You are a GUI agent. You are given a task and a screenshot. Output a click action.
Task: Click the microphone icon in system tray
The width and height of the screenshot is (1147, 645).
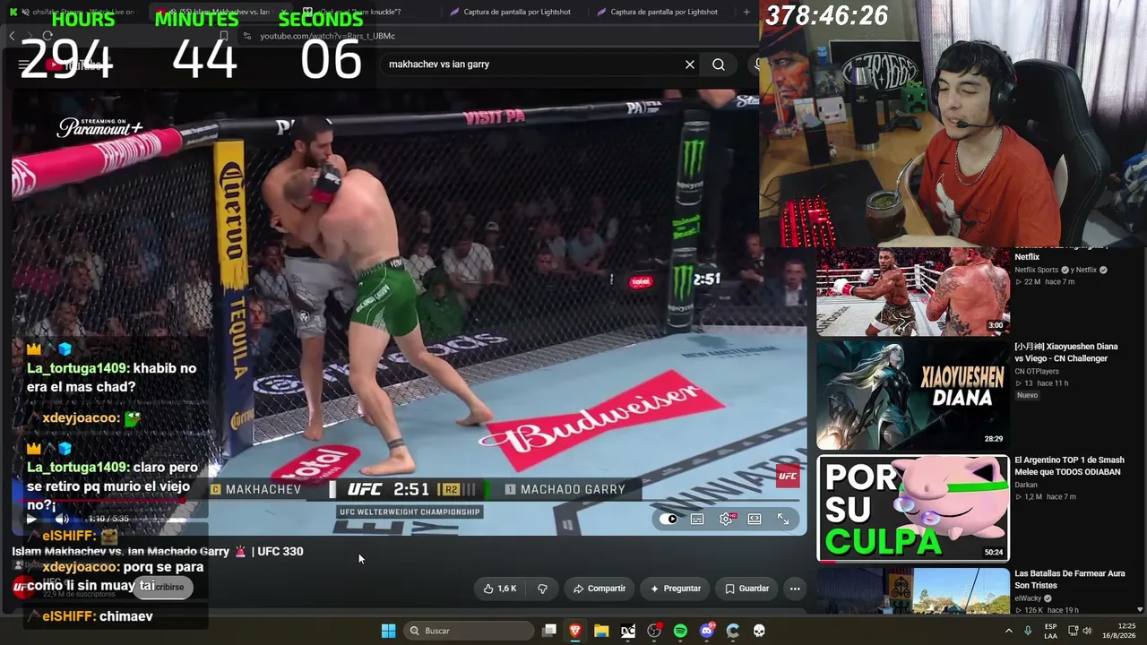pos(1028,631)
